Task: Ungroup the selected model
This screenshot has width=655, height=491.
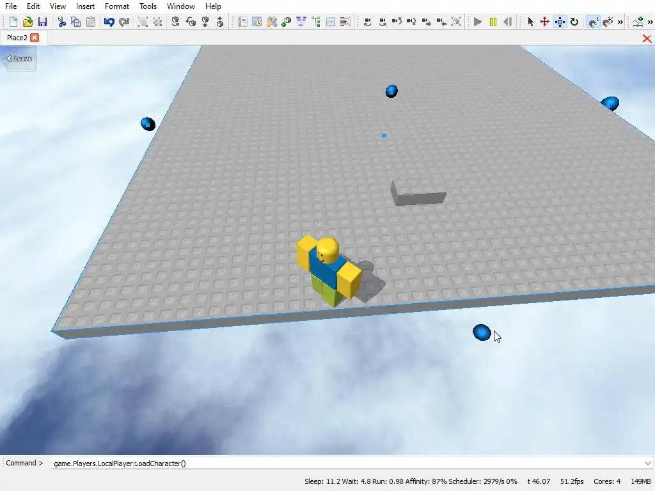Action: (157, 22)
